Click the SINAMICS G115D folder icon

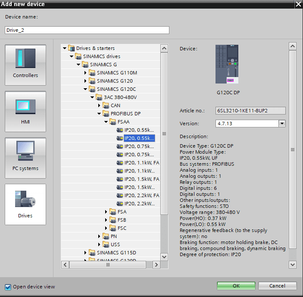tap(92, 253)
